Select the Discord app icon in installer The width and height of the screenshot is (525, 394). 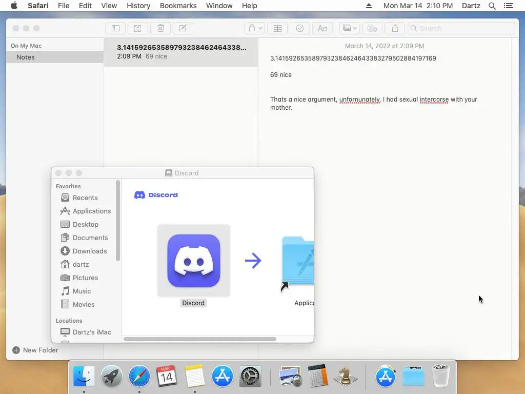coord(193,261)
